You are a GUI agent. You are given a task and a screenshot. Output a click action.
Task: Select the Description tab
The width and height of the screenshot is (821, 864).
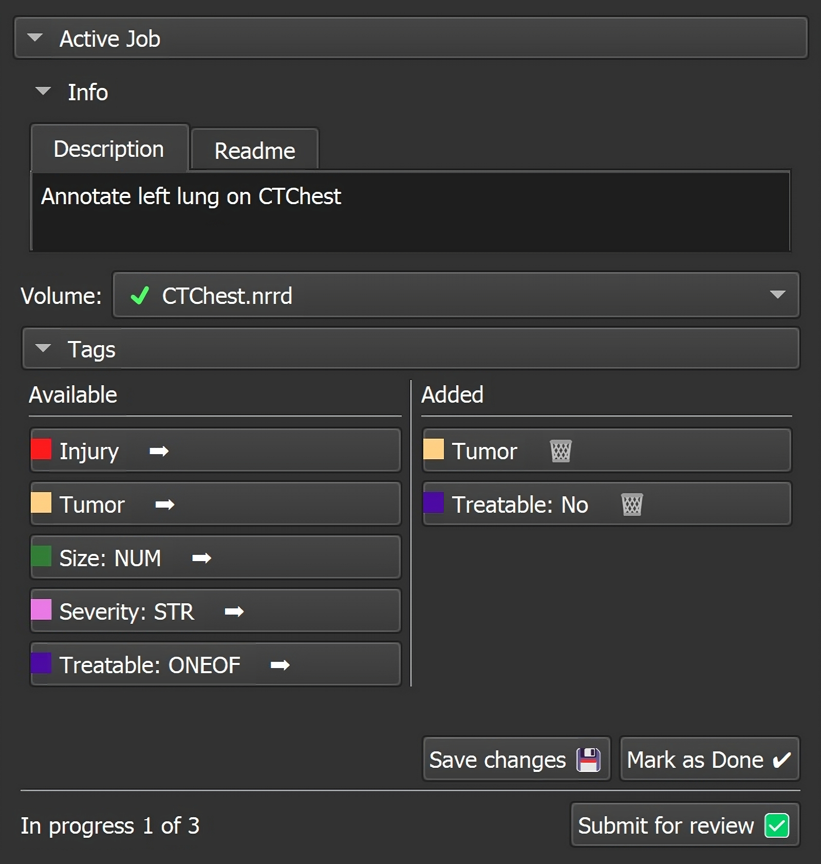109,149
